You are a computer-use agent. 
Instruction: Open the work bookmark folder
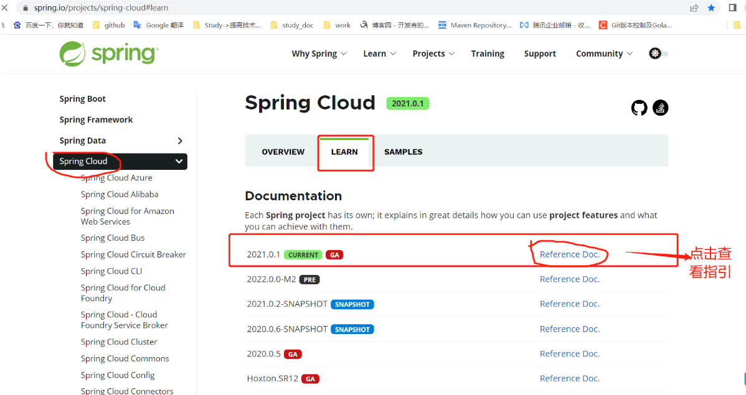click(x=337, y=25)
